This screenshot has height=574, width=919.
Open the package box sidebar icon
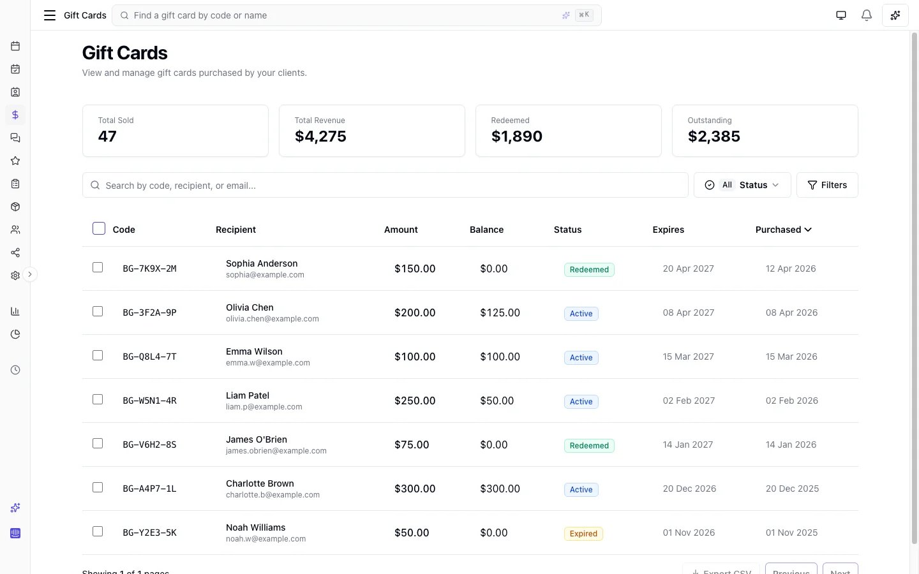[15, 207]
